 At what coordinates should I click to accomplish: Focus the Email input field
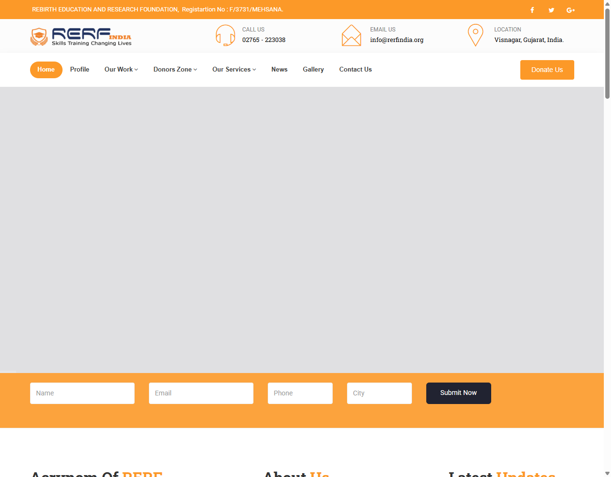pyautogui.click(x=201, y=393)
